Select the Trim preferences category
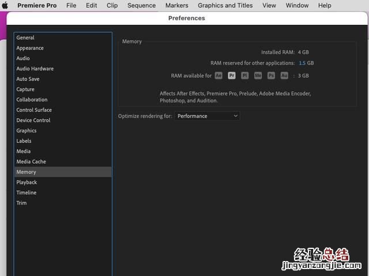Viewport: 369px width, 276px height. click(21, 203)
